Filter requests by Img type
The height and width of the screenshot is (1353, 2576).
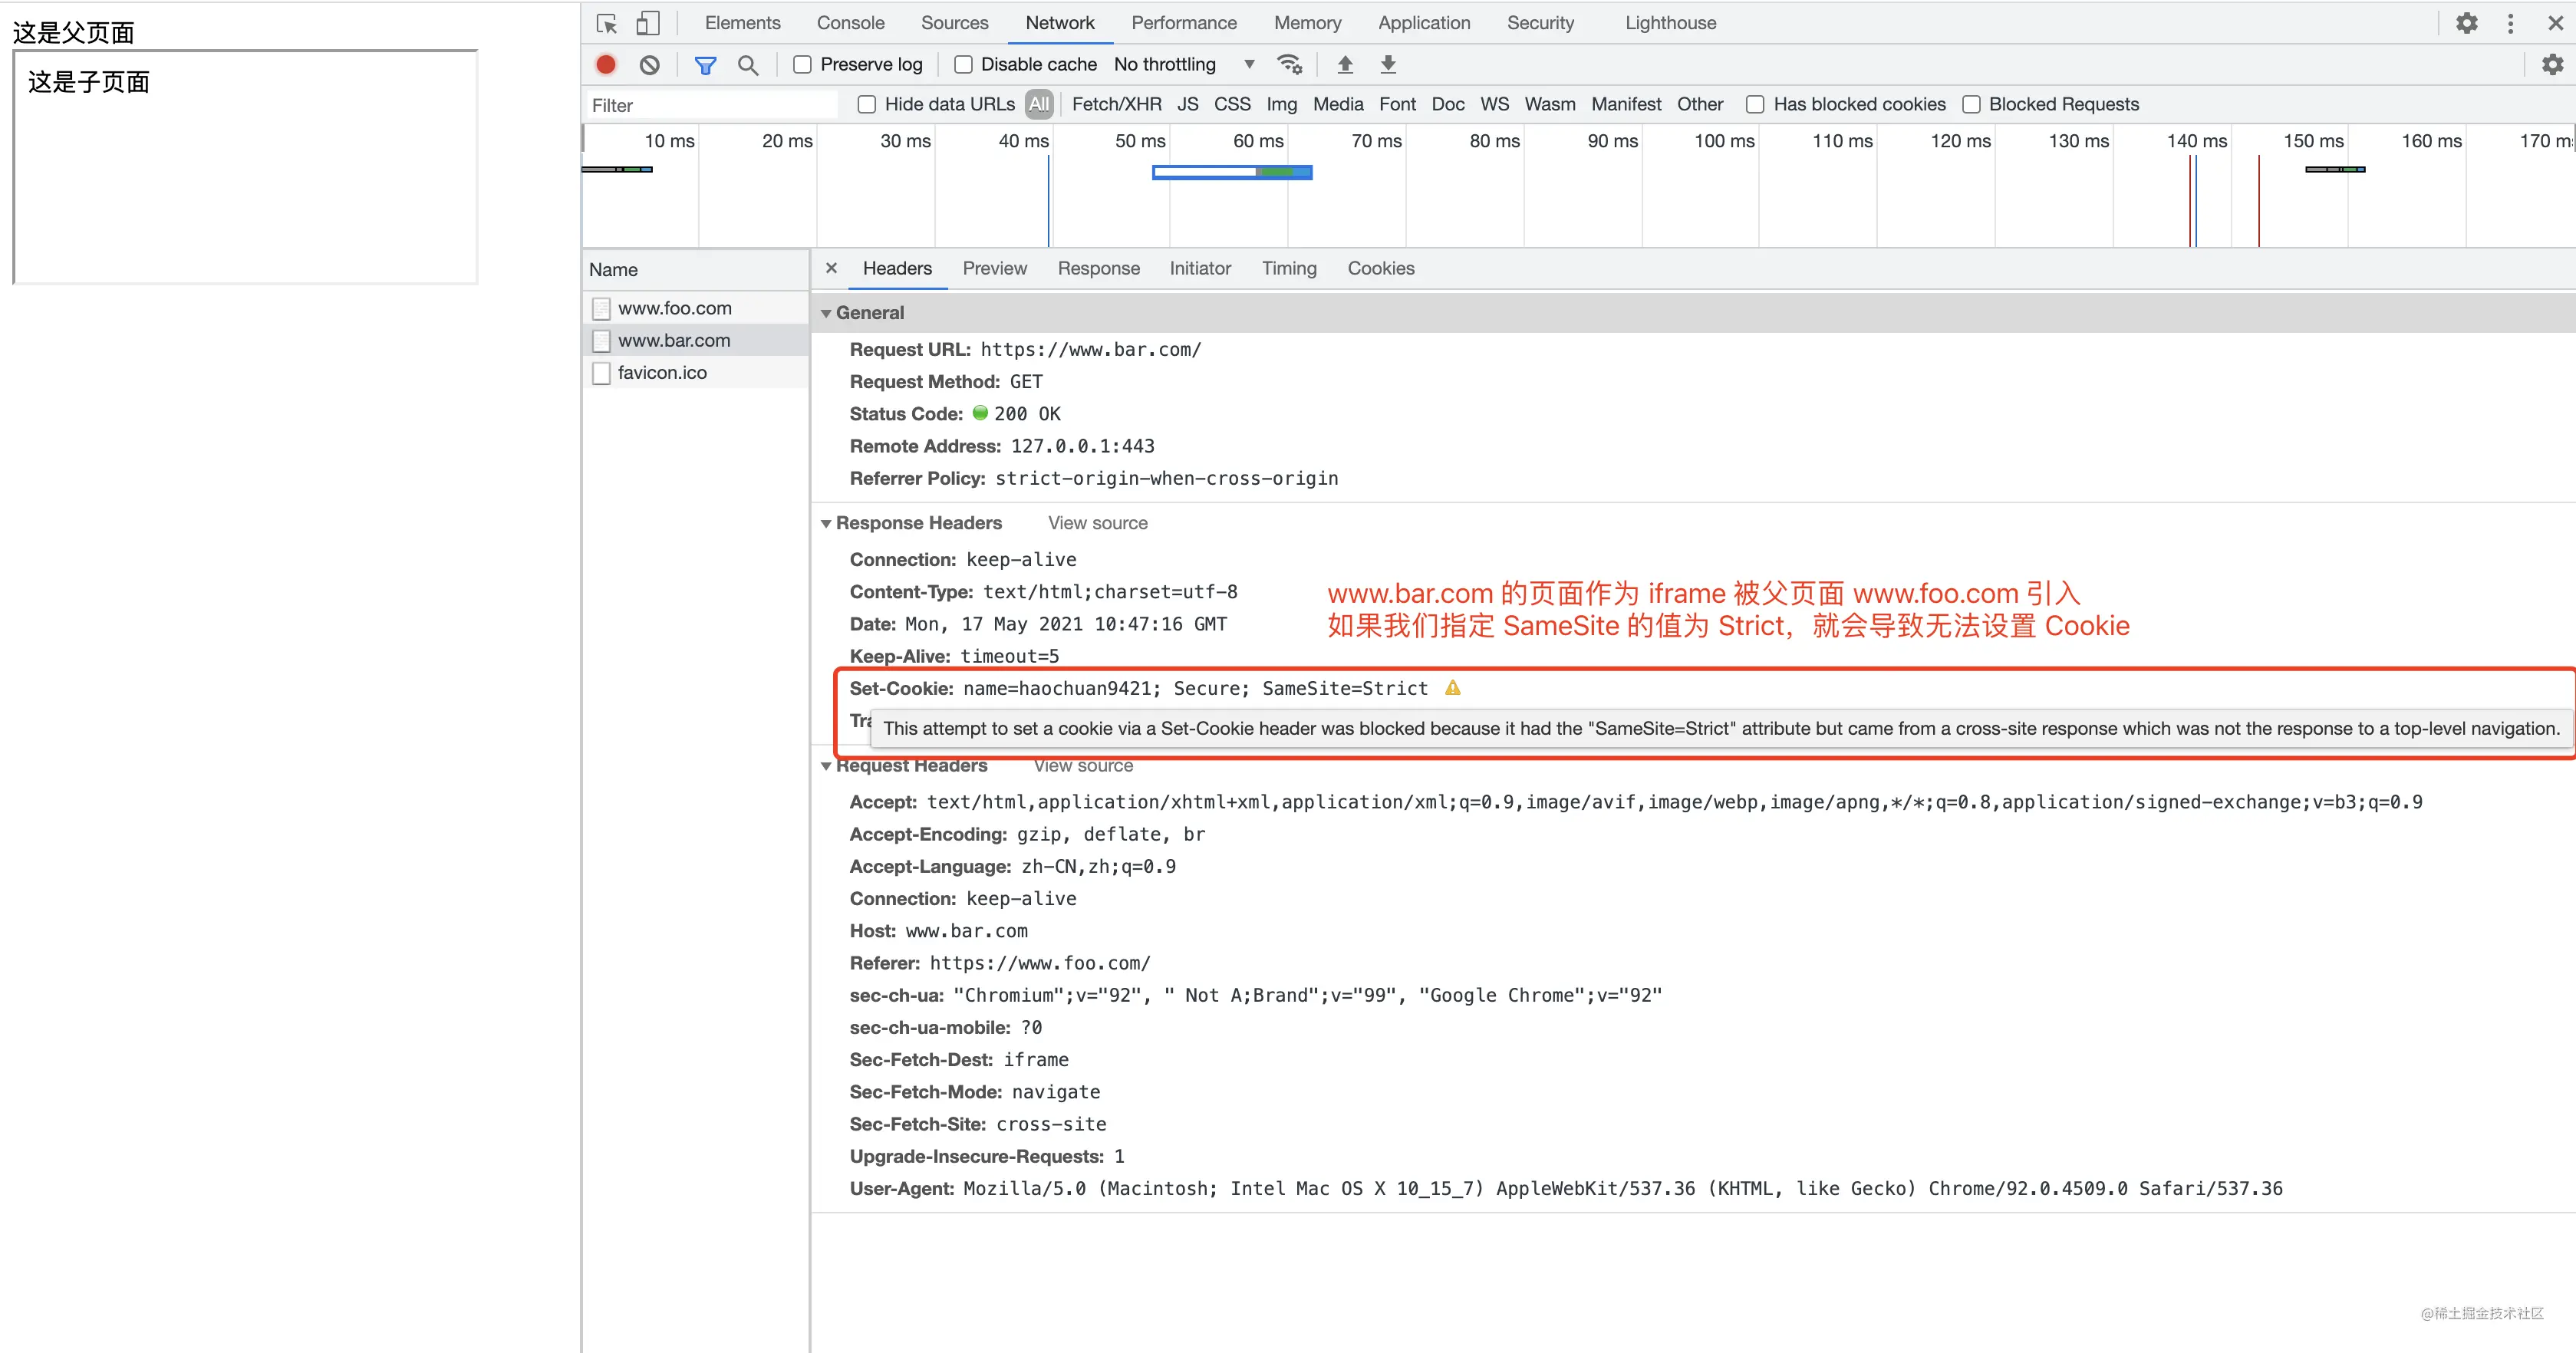(x=1281, y=104)
